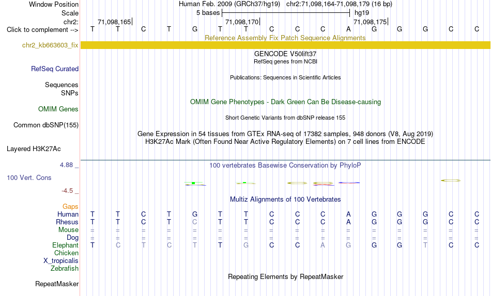Click the H3K27Ac Mark ENCODE title text
The width and height of the screenshot is (491, 296).
pyautogui.click(x=285, y=142)
